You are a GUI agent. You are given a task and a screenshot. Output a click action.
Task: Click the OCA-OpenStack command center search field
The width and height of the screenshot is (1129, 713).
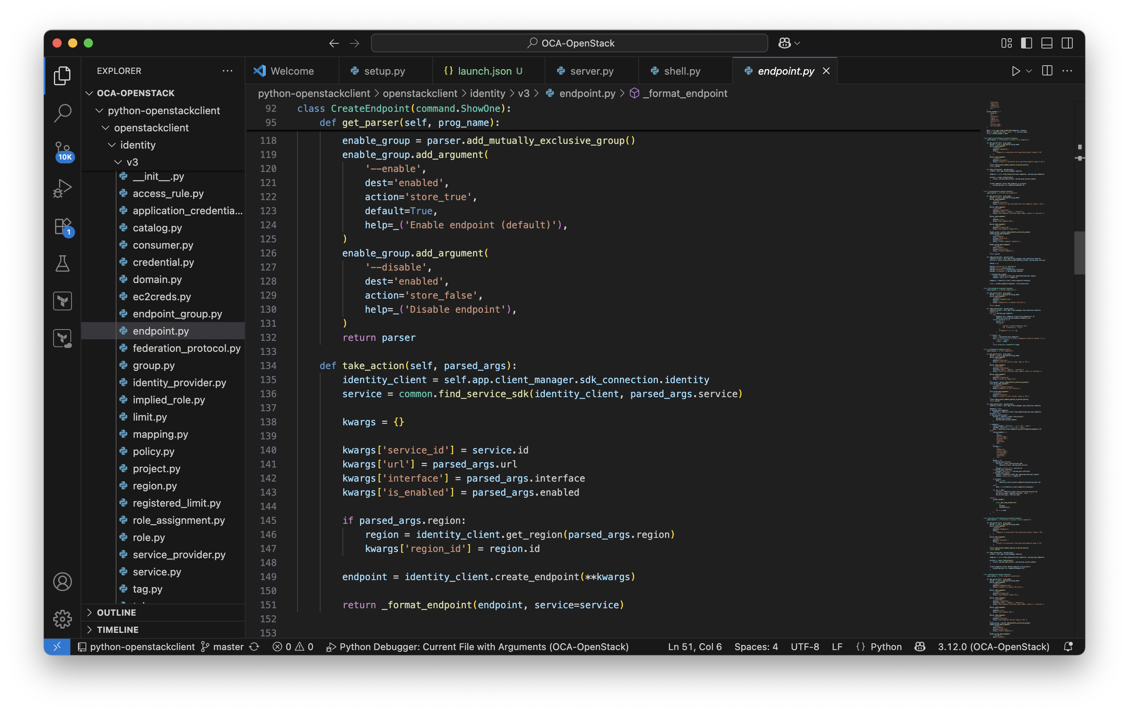pos(569,43)
